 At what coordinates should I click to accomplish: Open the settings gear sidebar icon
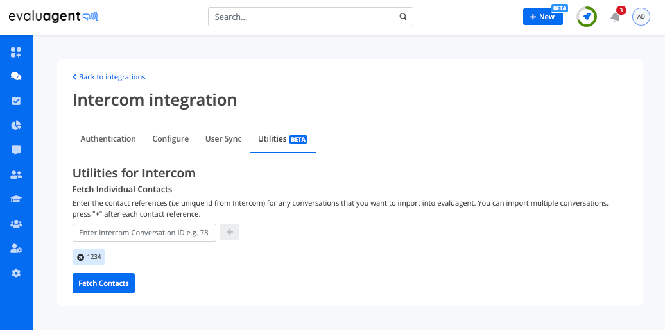pos(16,273)
